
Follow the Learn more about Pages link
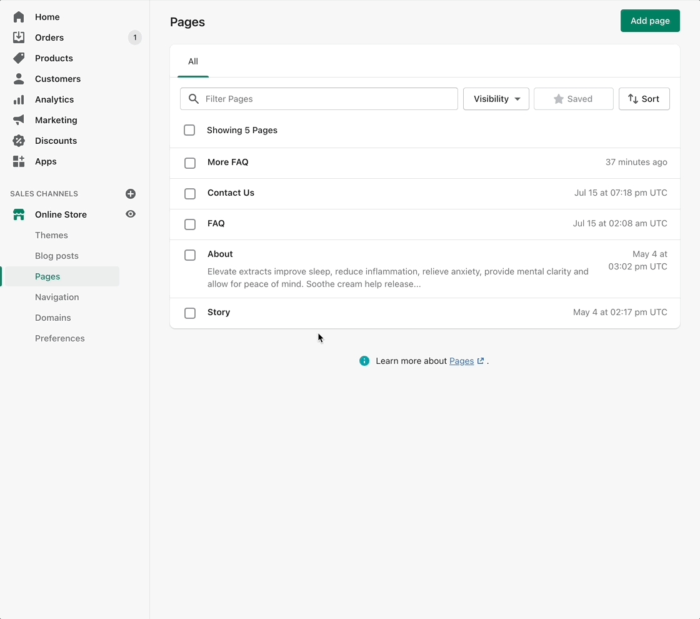coord(461,361)
